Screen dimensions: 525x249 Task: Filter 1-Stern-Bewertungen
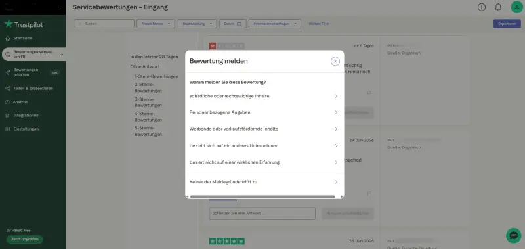(156, 76)
